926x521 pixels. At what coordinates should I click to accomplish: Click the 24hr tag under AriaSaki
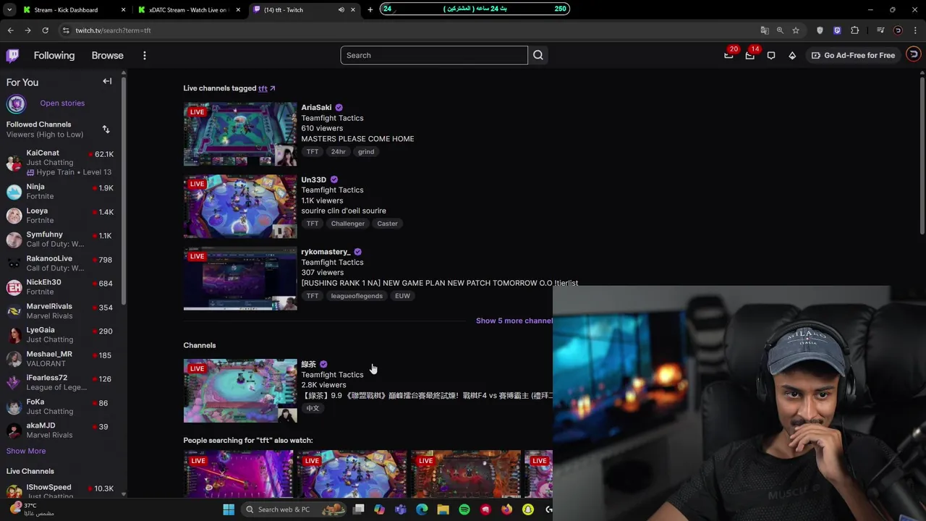[339, 152]
